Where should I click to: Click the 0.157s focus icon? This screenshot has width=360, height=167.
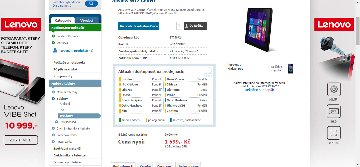click(x=334, y=133)
